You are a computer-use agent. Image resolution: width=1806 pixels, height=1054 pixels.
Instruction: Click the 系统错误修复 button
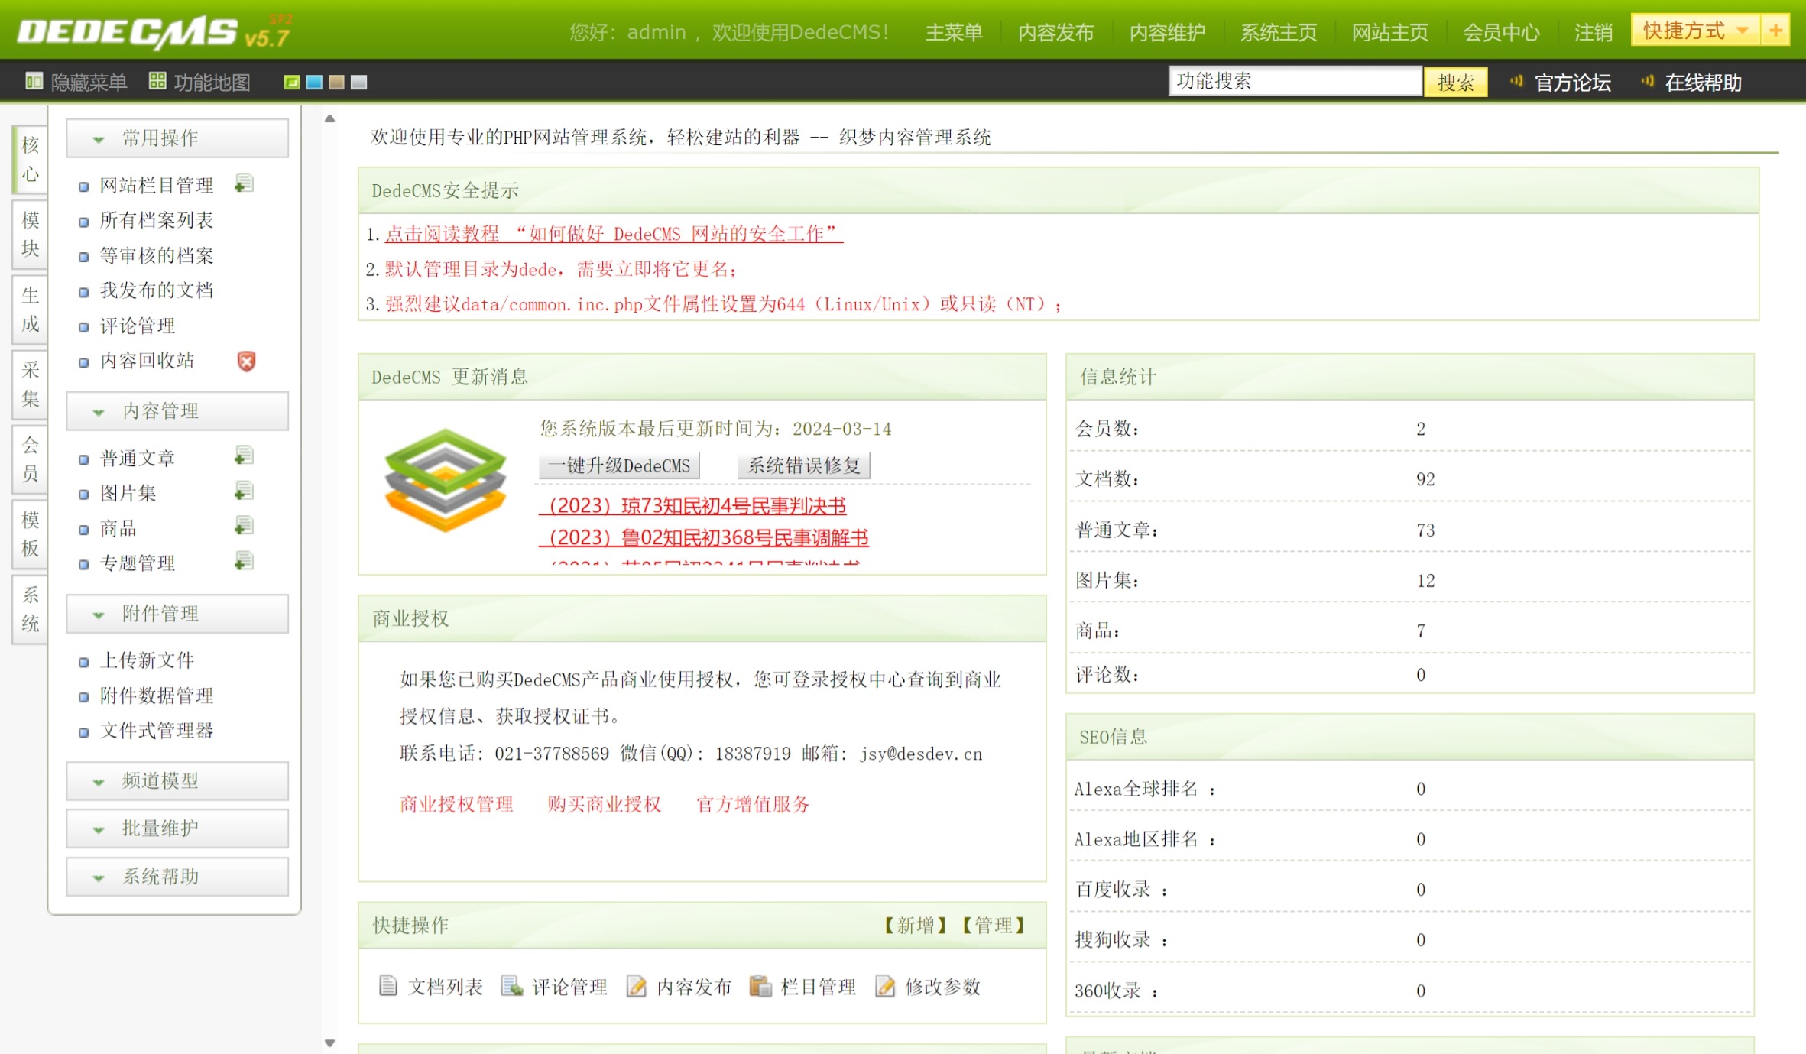pos(804,465)
